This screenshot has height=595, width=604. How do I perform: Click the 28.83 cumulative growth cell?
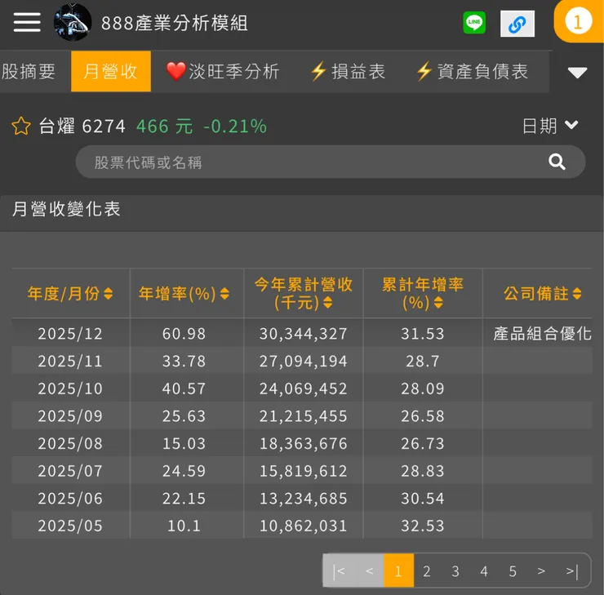pos(423,471)
